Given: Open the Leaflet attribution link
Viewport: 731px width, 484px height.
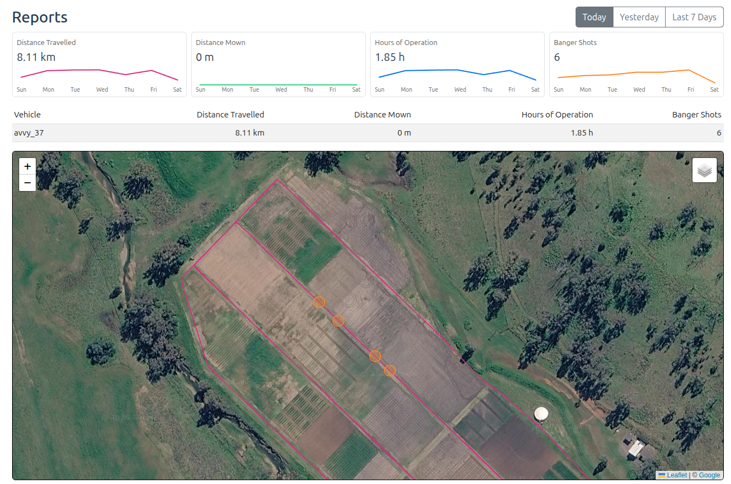Looking at the screenshot, I should tap(677, 475).
